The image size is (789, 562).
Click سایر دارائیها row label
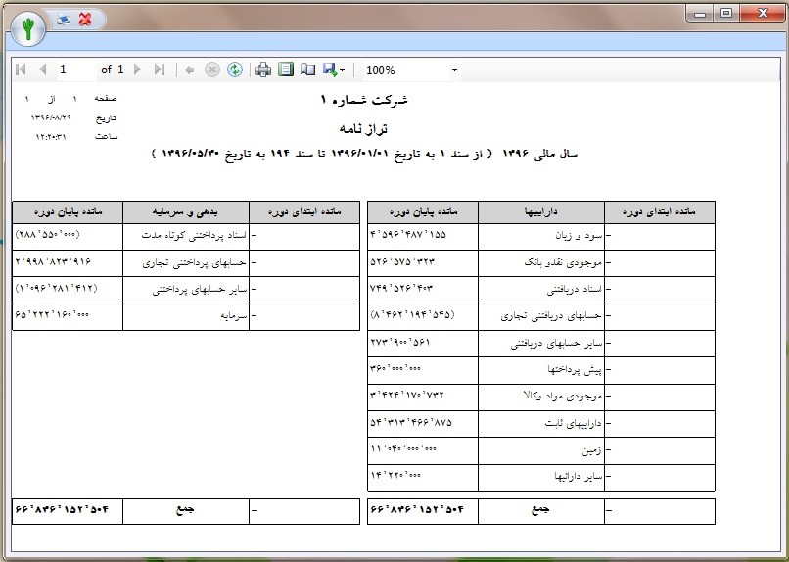[x=579, y=477]
